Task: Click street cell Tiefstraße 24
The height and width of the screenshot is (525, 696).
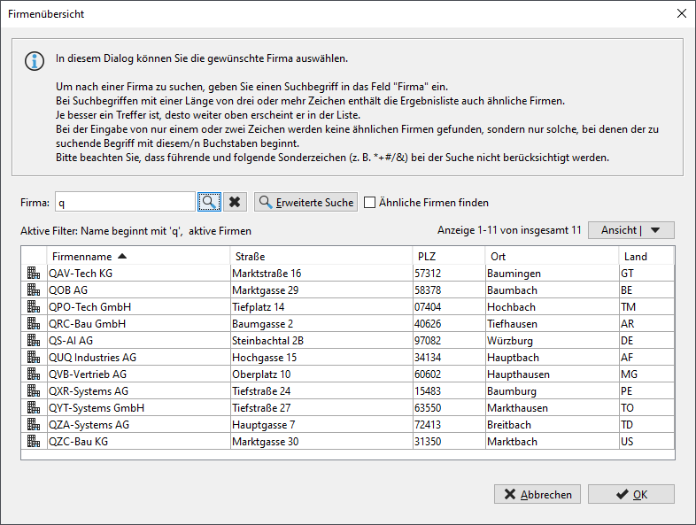Action: [x=321, y=391]
